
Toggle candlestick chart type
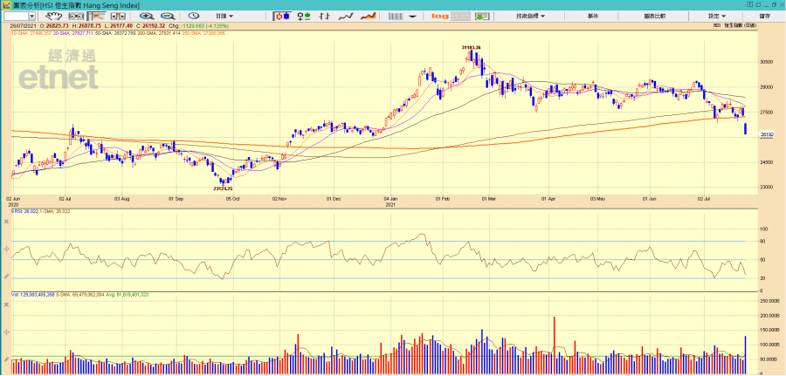point(282,16)
